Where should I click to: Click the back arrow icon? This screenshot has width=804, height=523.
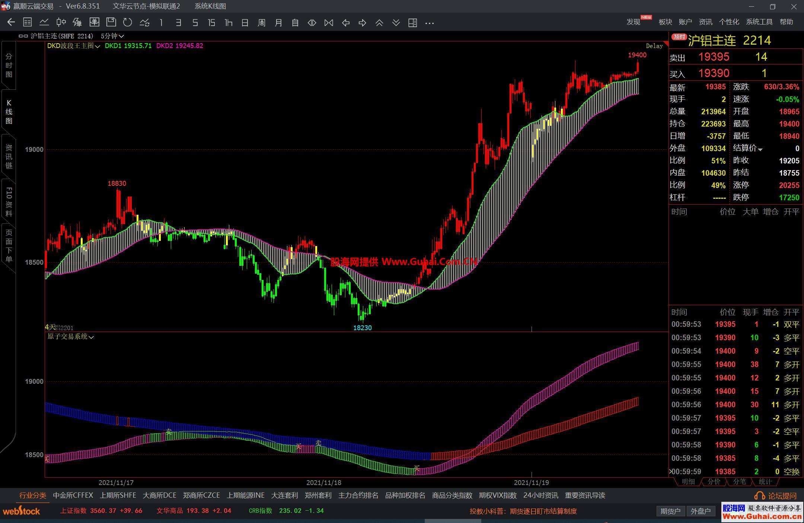click(11, 22)
